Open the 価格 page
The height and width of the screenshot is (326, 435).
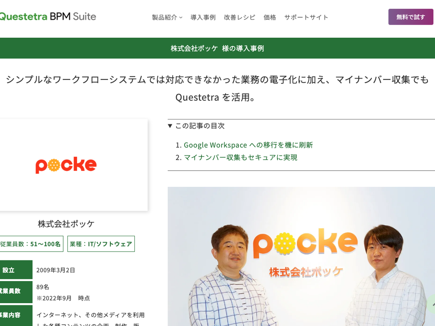[270, 17]
